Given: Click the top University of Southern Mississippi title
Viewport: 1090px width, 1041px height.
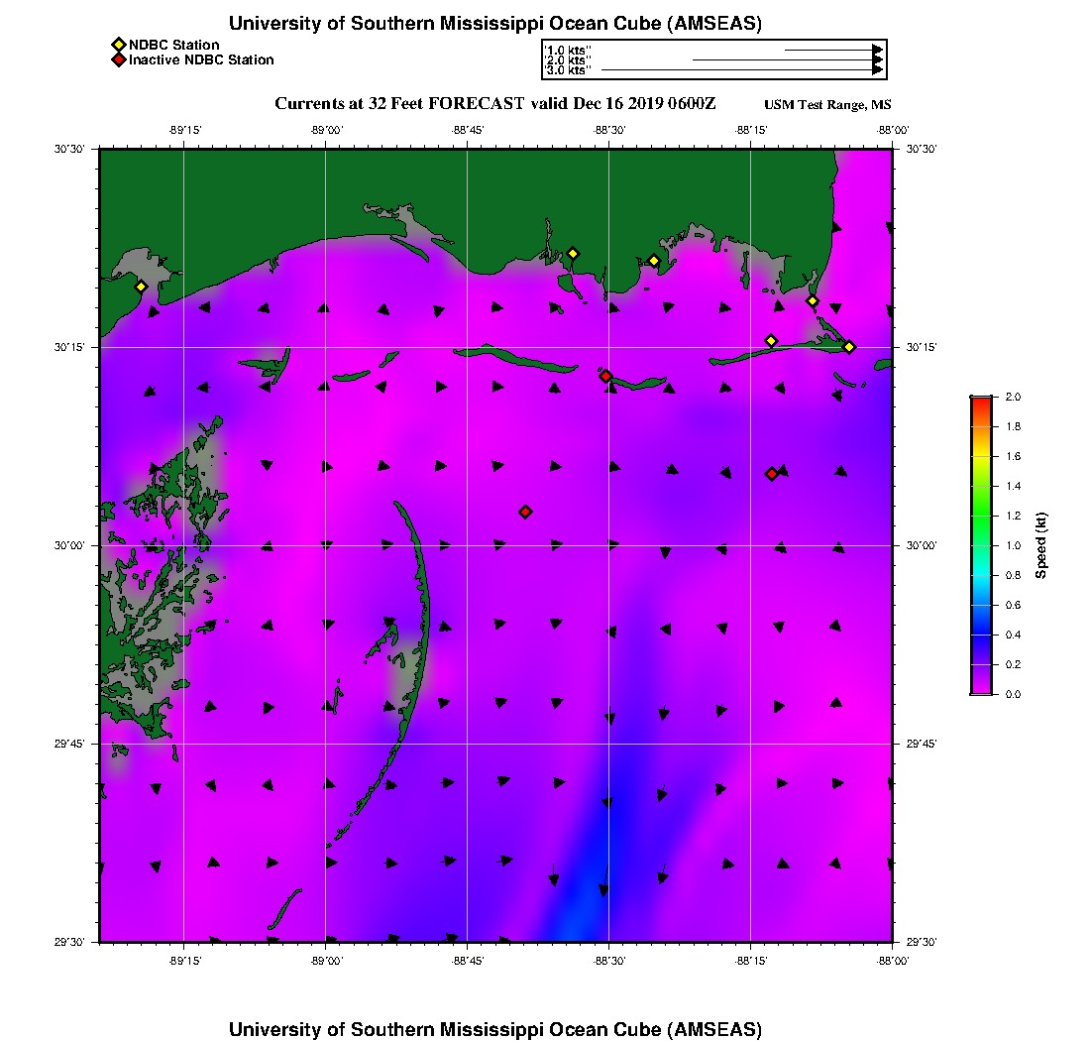Looking at the screenshot, I should [494, 24].
